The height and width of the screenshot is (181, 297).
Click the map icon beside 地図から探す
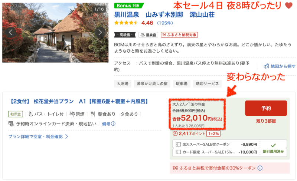pos(266,66)
